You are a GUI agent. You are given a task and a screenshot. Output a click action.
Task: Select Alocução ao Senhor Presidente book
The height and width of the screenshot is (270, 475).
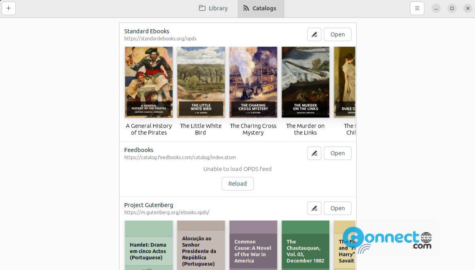coord(201,245)
